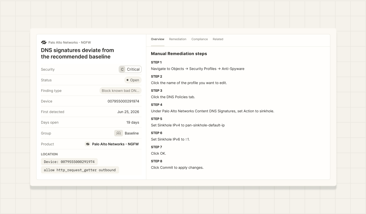Click the 'Manual Remediation steps' heading
Screen dimensions: 366x214
[179, 53]
